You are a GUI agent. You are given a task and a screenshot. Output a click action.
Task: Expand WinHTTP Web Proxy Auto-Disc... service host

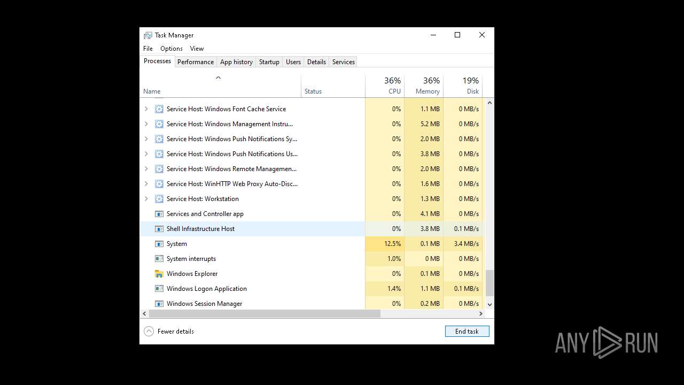[146, 184]
